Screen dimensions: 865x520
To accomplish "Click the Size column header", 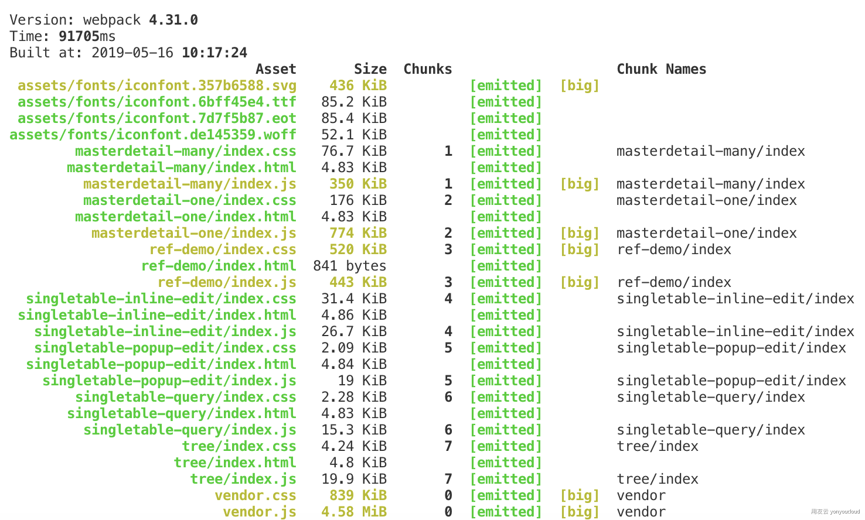I will [x=370, y=69].
